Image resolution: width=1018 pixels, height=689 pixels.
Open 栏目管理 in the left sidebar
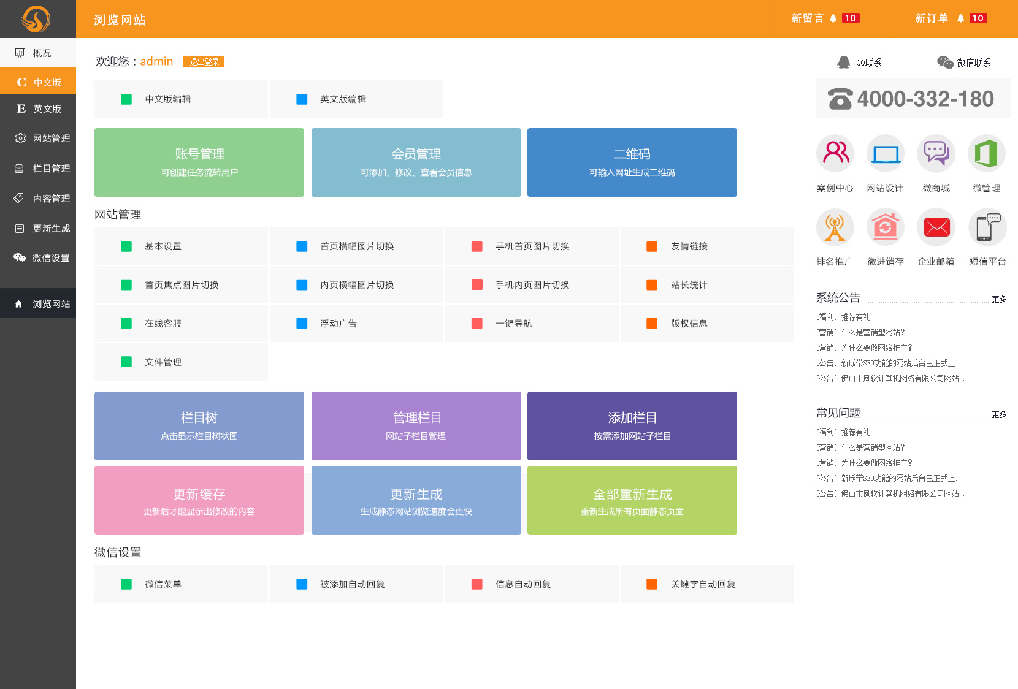point(38,169)
